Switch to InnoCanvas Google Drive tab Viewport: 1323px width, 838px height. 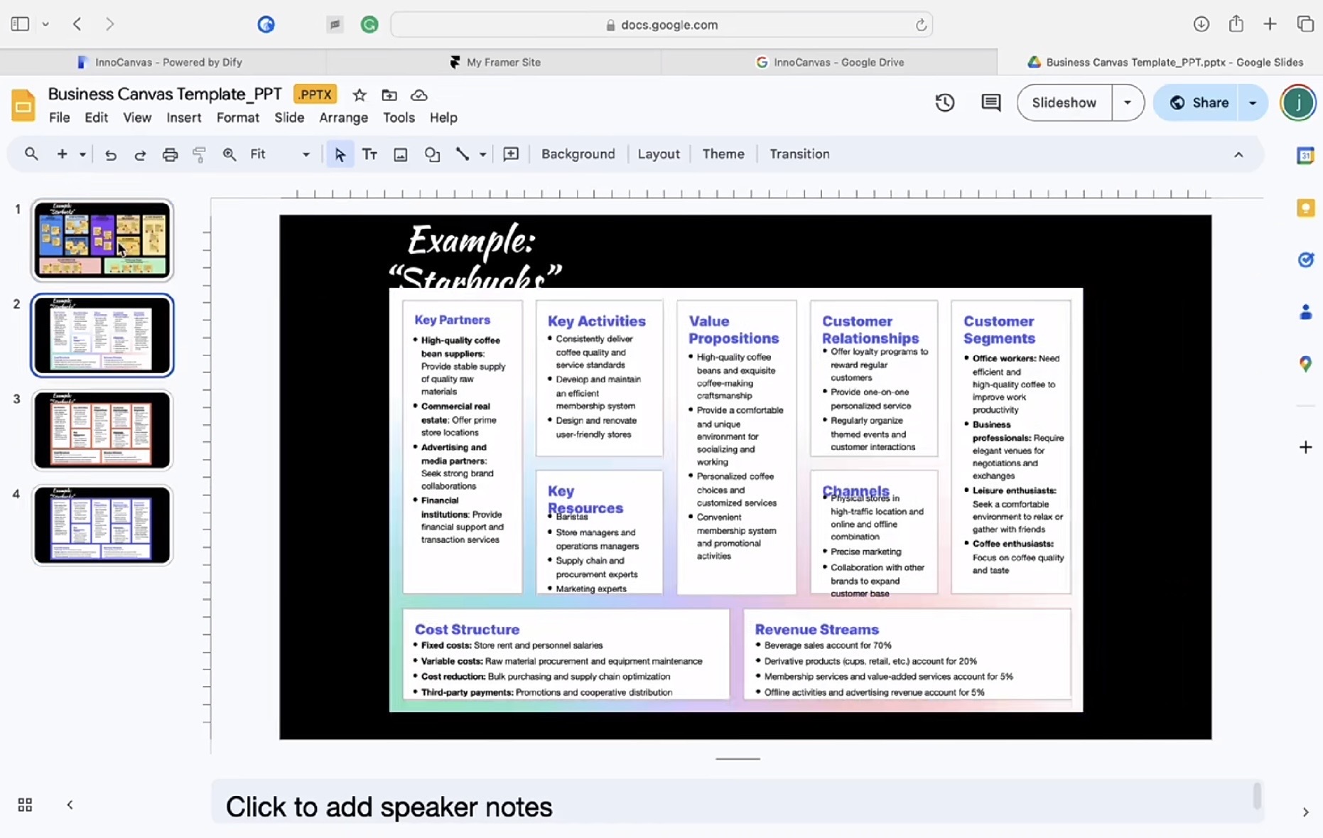tap(829, 62)
